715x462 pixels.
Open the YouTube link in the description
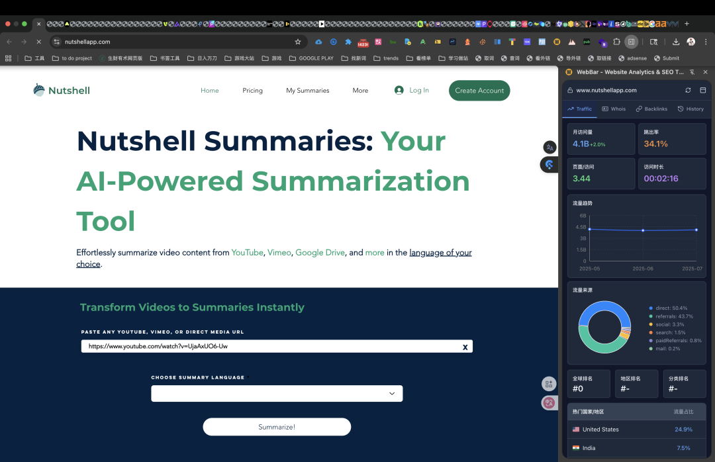coord(247,252)
